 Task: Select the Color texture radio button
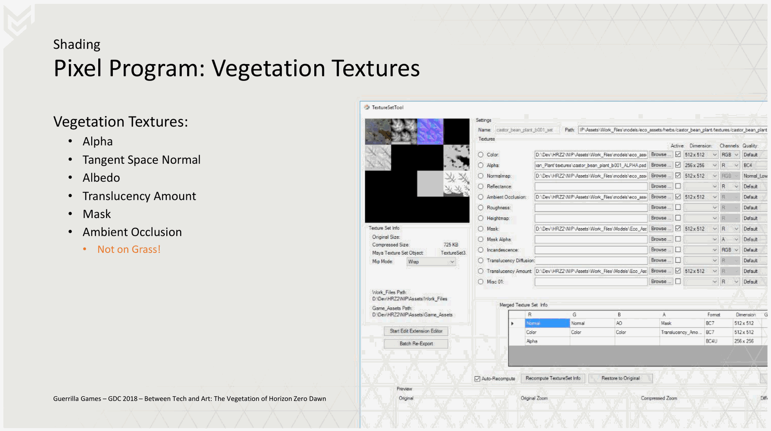(480, 155)
